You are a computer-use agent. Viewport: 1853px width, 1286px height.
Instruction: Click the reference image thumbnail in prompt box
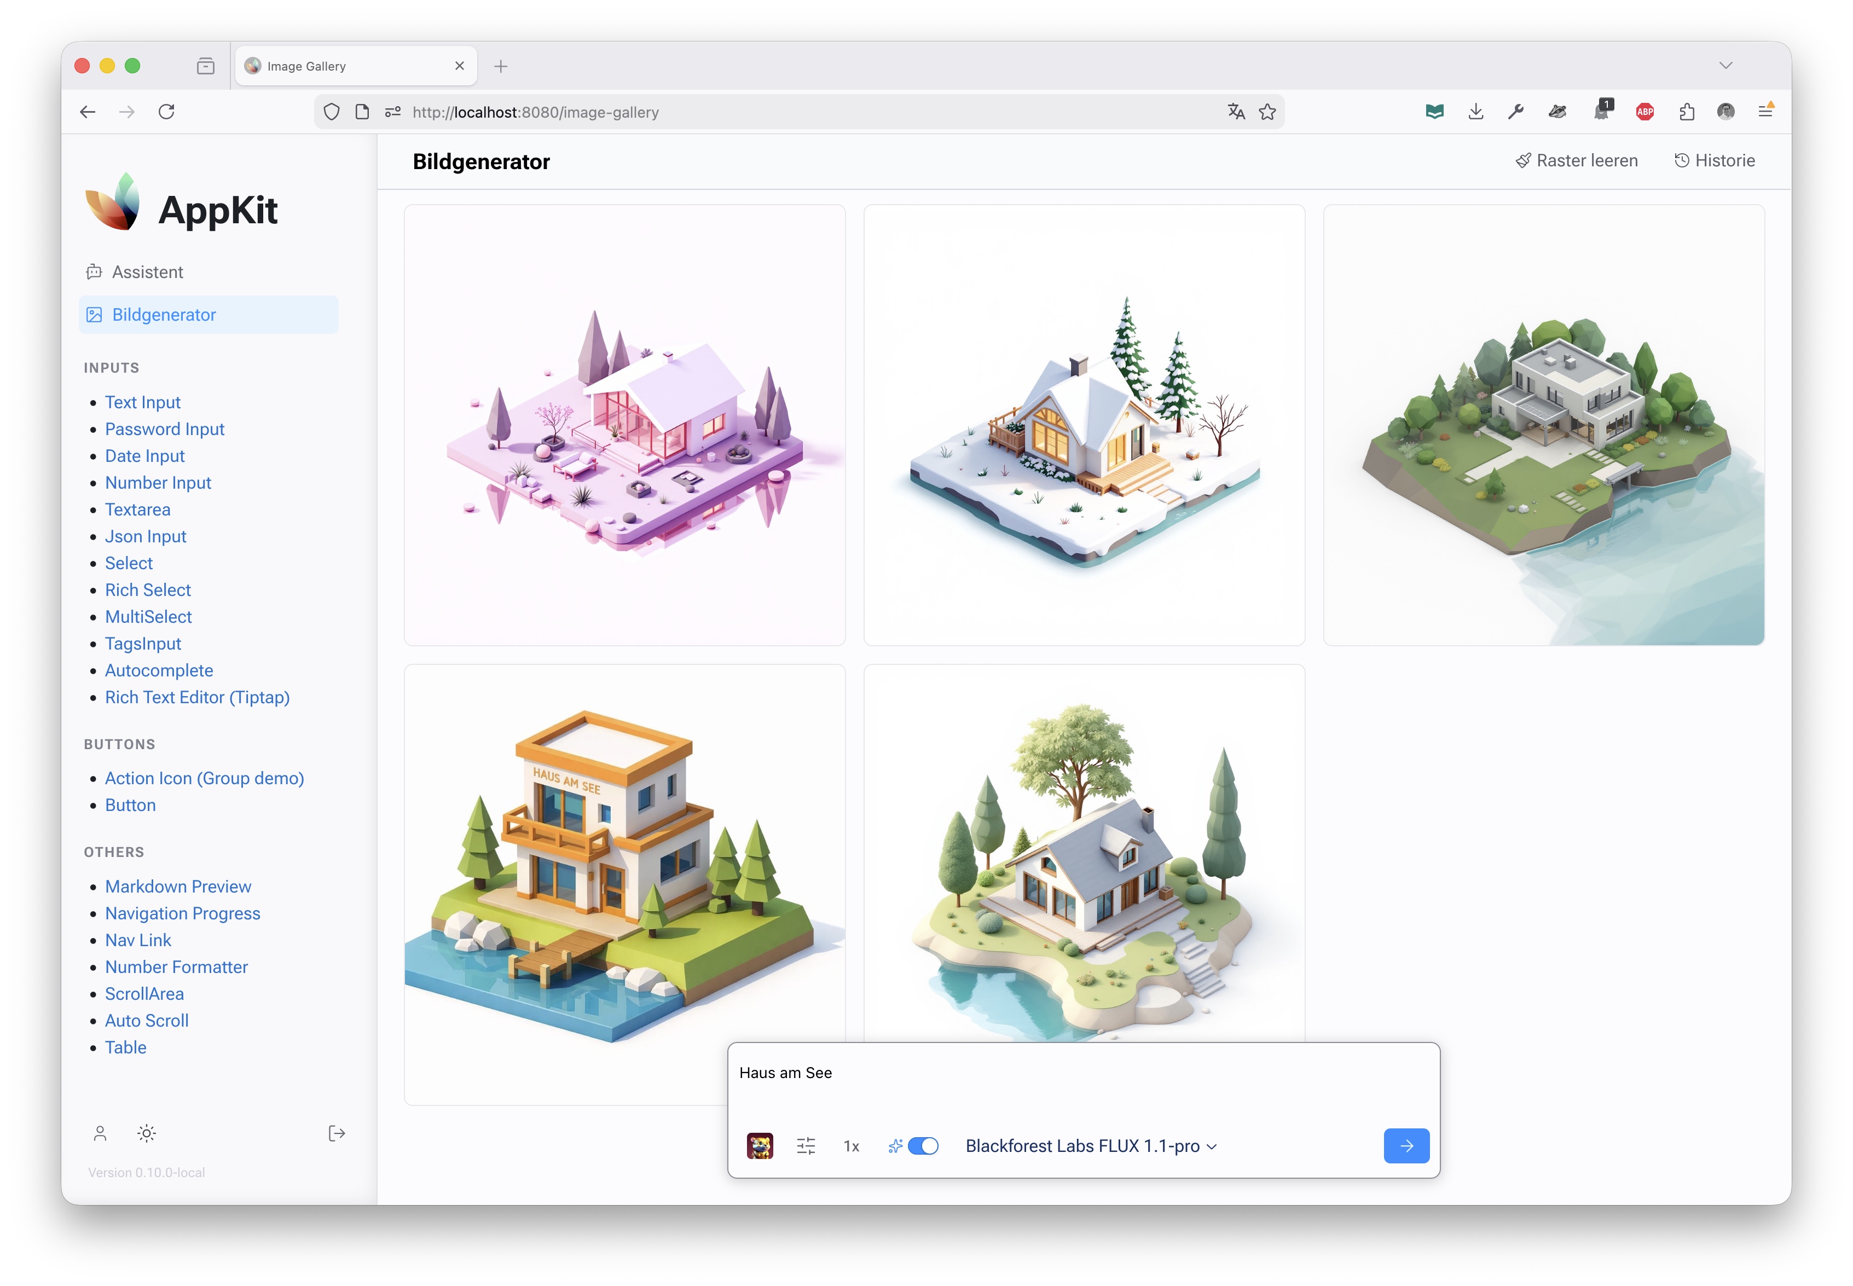pos(760,1146)
